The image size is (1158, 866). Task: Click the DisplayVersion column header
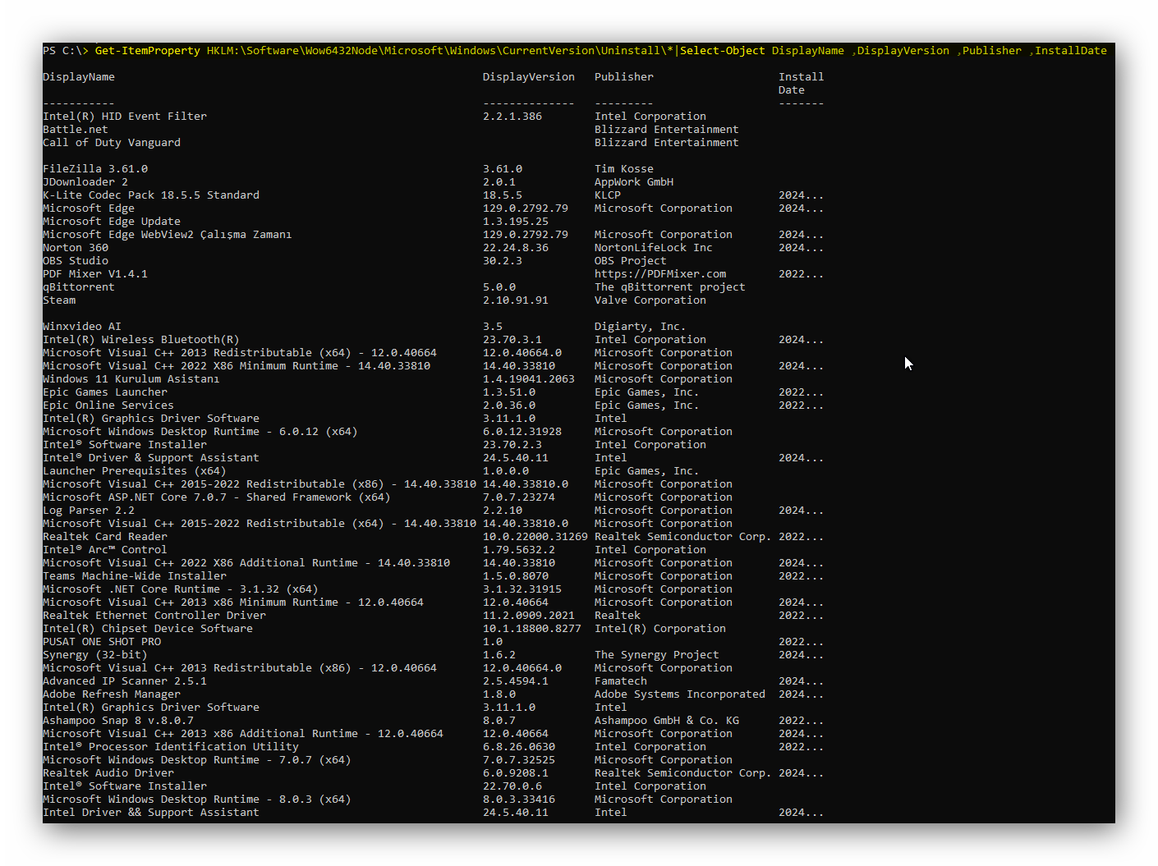point(528,77)
